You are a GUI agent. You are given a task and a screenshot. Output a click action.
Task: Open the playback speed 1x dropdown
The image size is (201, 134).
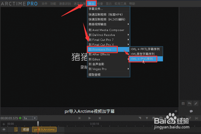[x=30, y=118]
